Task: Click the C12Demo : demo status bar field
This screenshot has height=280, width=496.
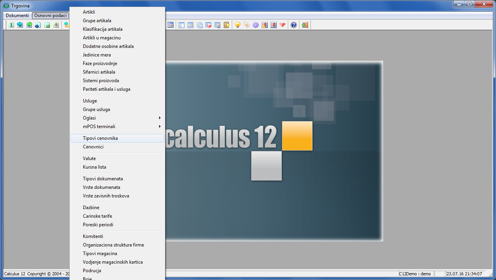Action: coord(415,274)
